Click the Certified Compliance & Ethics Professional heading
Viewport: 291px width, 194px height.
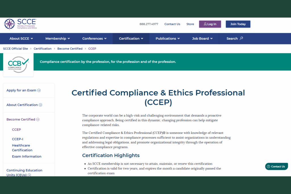pyautogui.click(x=158, y=97)
